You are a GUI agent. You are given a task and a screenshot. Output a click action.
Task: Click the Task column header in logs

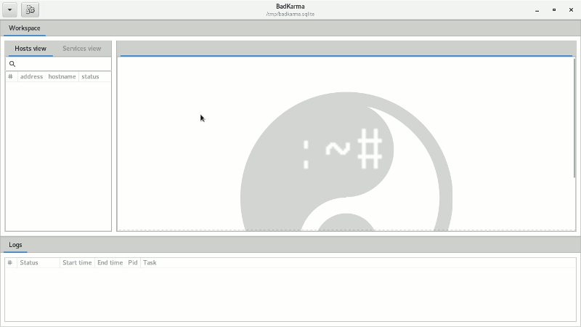pyautogui.click(x=150, y=262)
